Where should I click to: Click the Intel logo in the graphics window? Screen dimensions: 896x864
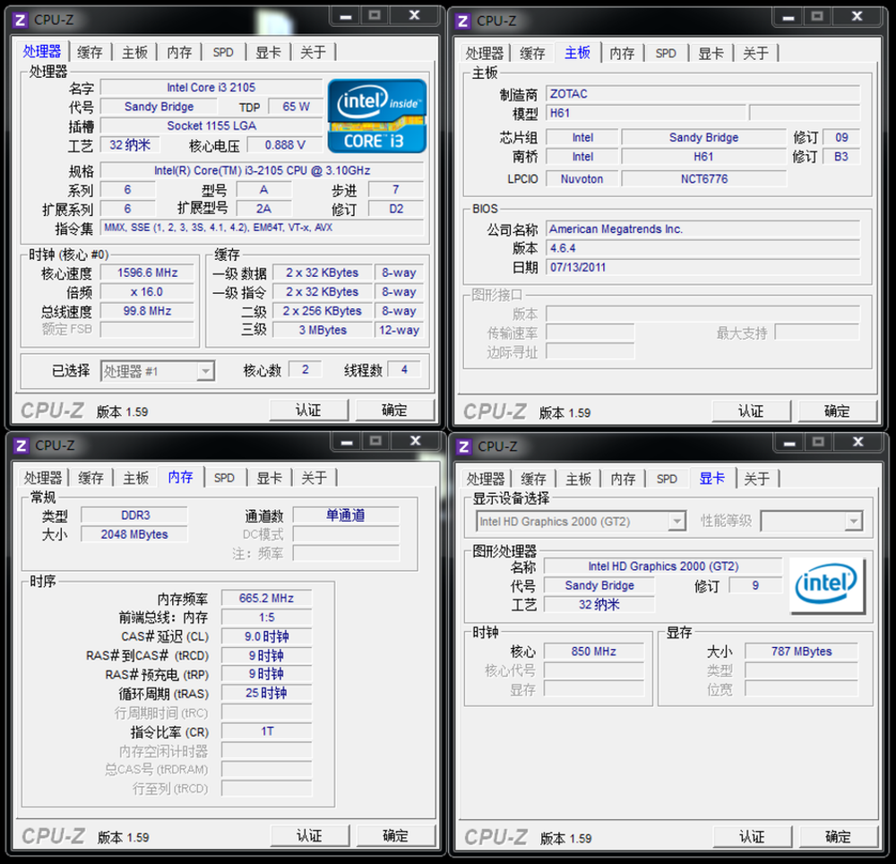tap(827, 585)
